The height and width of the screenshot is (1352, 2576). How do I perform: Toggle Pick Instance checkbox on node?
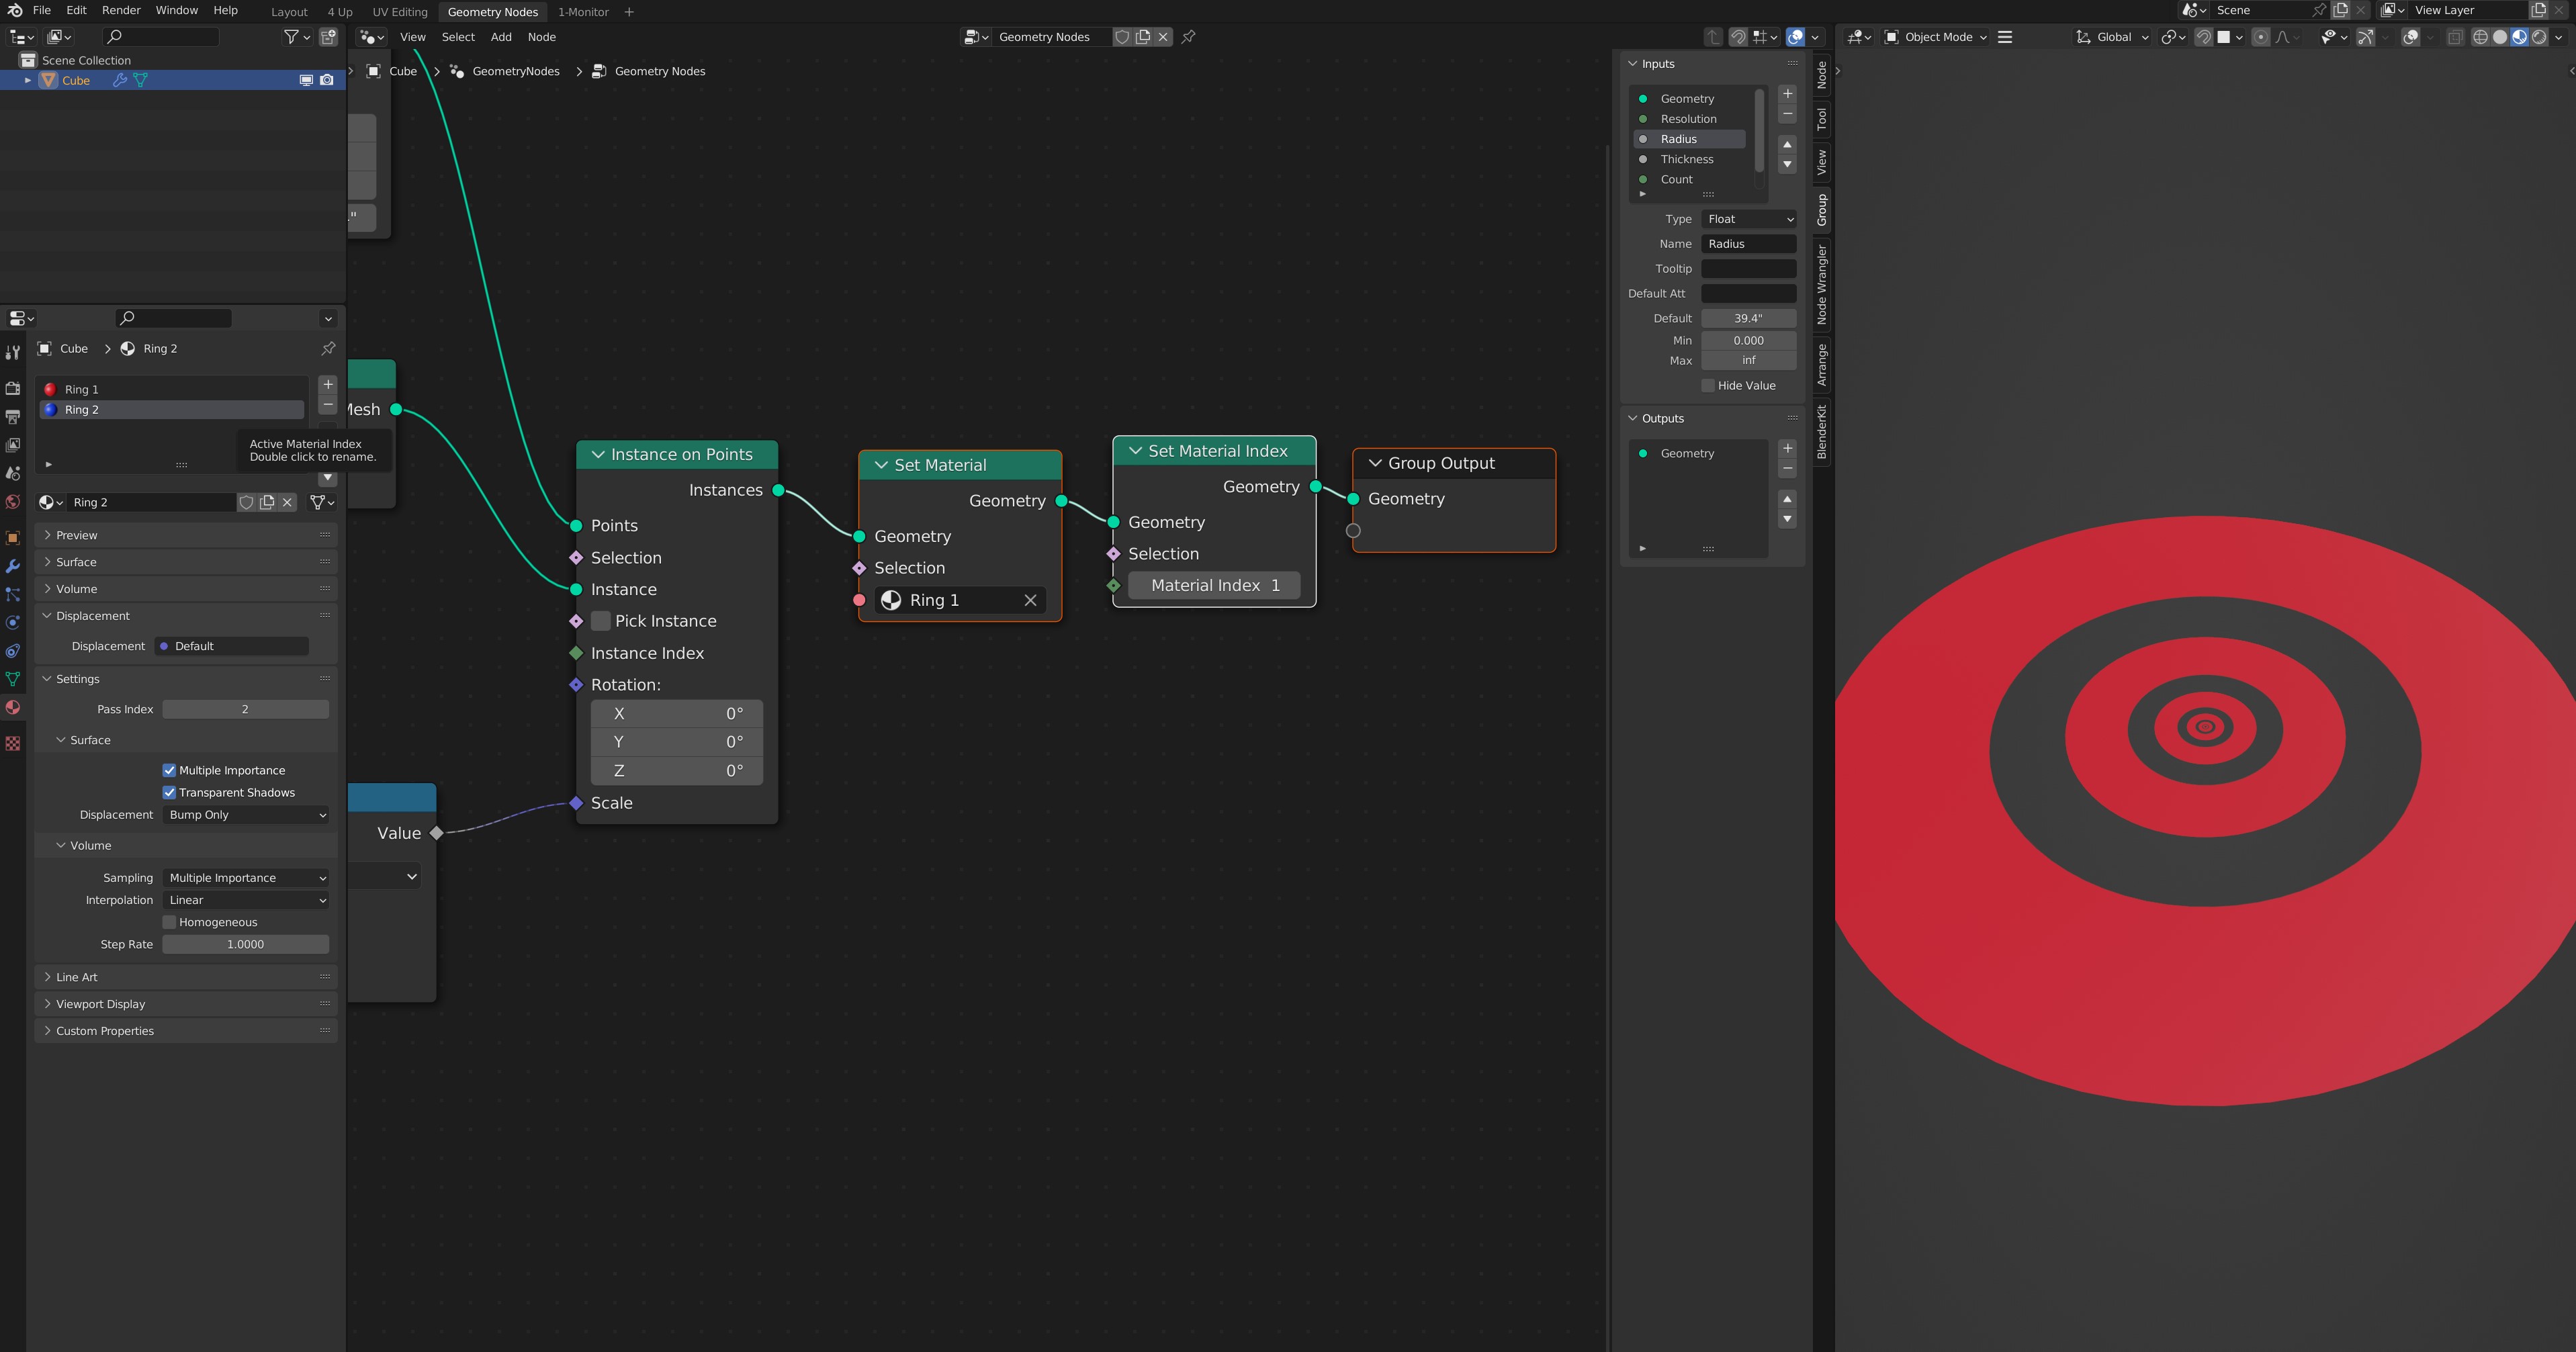(x=601, y=621)
